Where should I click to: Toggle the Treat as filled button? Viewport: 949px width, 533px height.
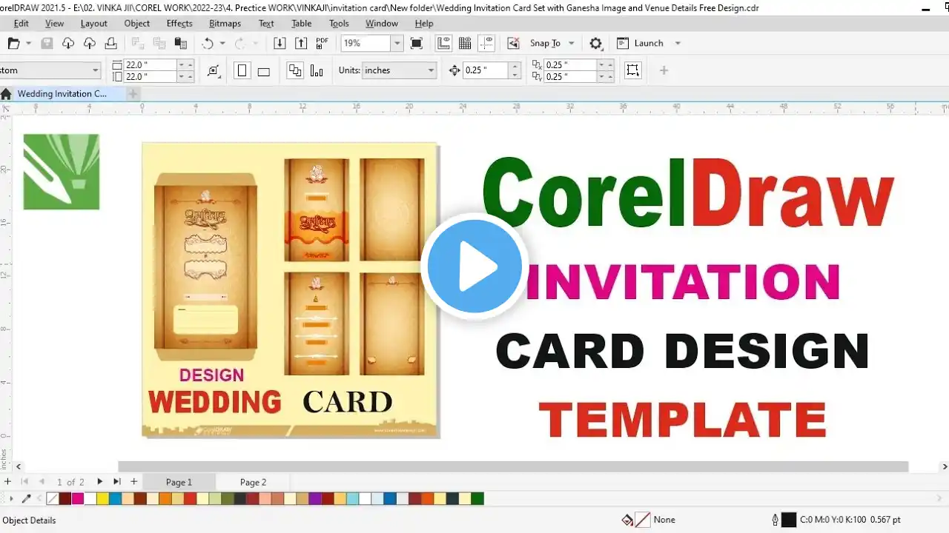(x=632, y=70)
